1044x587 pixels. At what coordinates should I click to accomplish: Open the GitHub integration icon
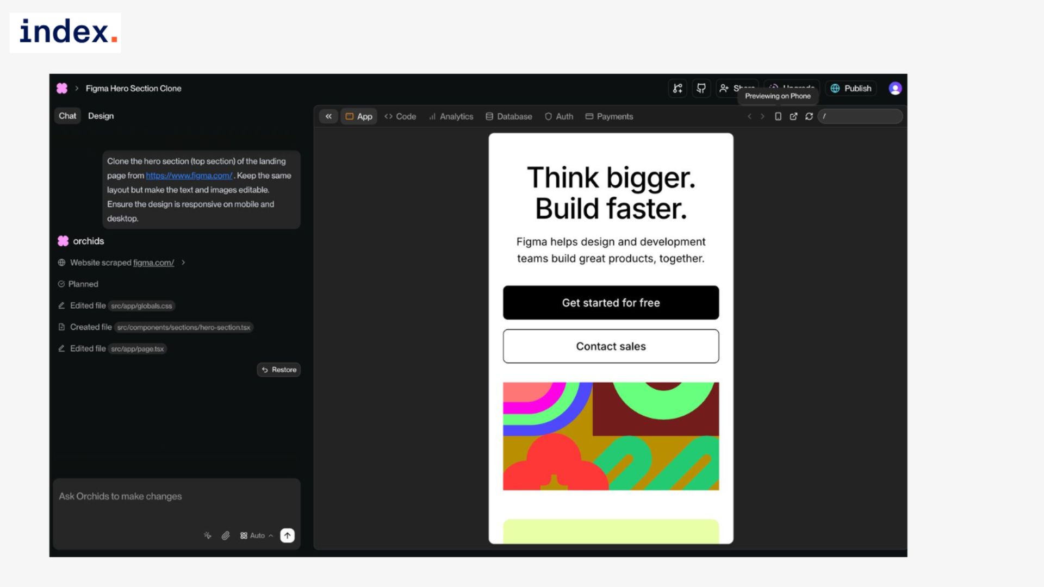click(701, 88)
